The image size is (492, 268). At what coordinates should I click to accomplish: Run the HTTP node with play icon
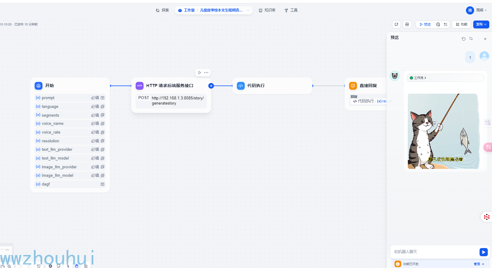click(x=200, y=73)
